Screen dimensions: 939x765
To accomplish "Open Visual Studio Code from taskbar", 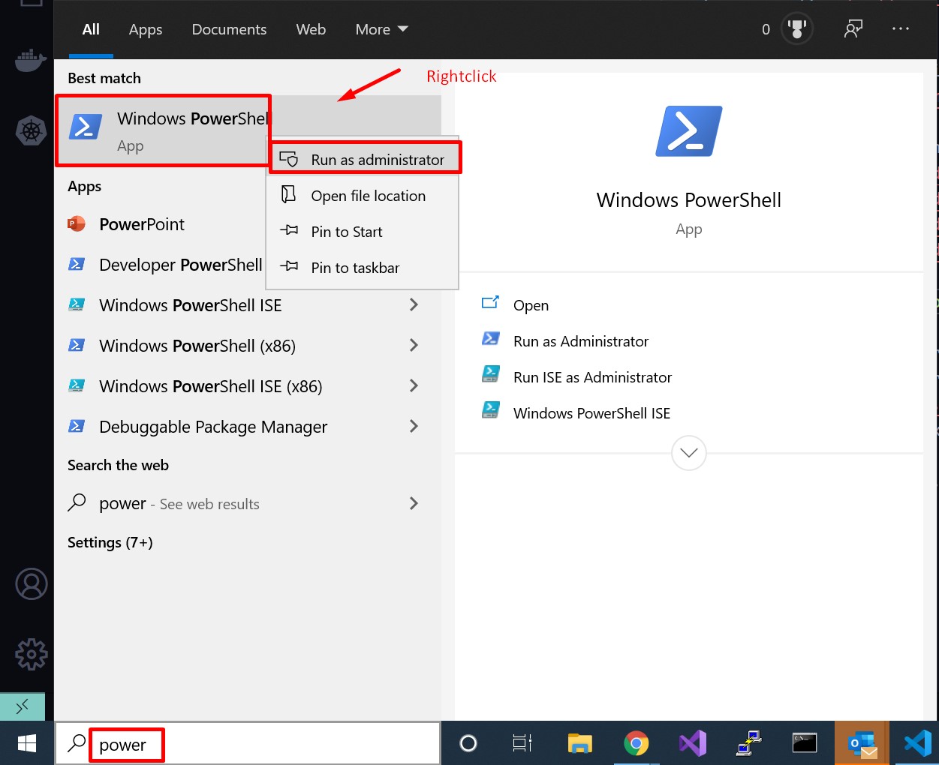I will [917, 743].
